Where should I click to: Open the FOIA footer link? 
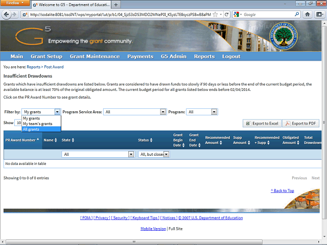(x=86, y=218)
